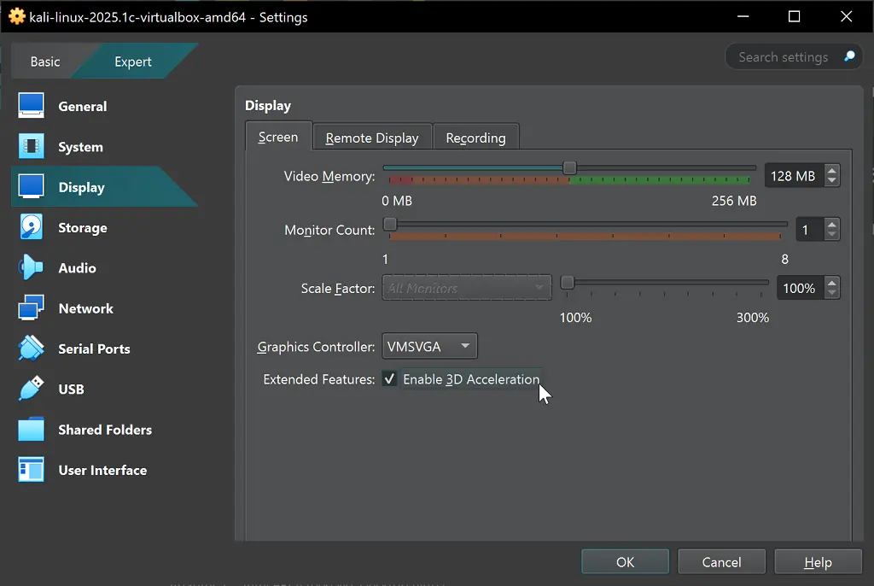Click the Display category screen icon

[31, 186]
